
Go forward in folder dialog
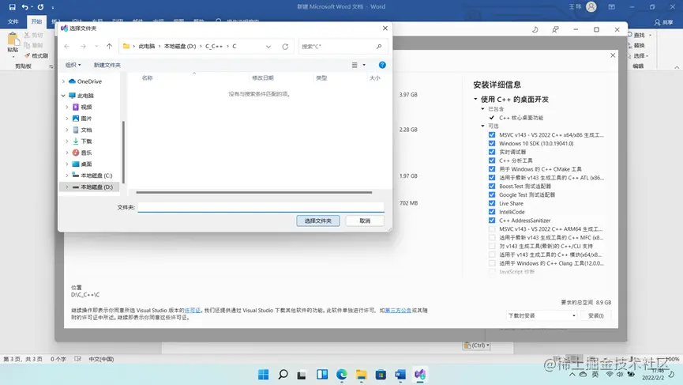coord(83,46)
